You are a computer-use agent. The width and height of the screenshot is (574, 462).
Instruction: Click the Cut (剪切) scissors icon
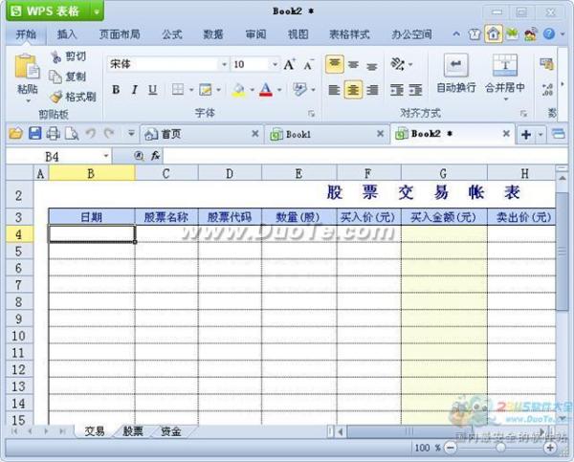[x=55, y=57]
